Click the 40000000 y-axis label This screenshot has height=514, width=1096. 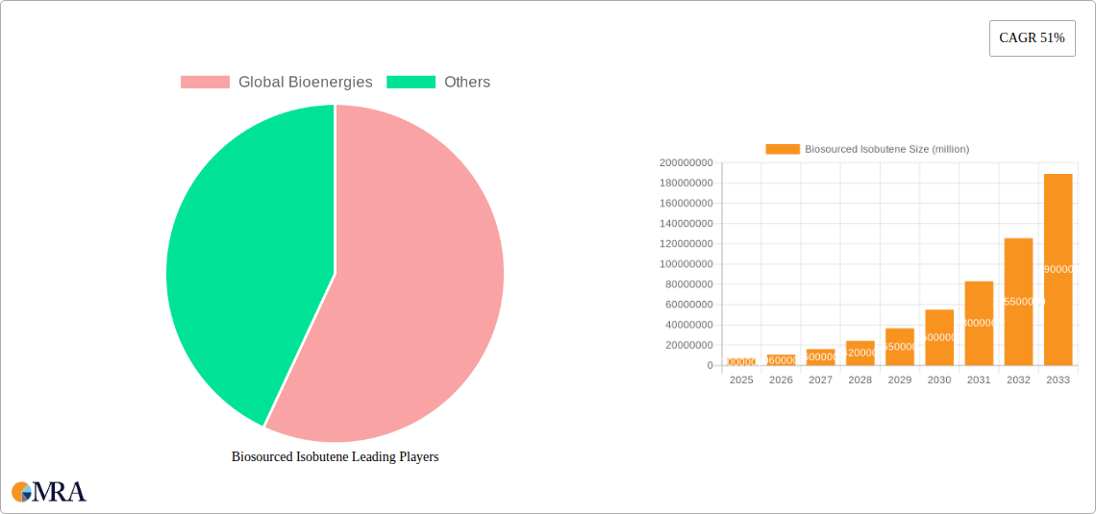(x=688, y=325)
